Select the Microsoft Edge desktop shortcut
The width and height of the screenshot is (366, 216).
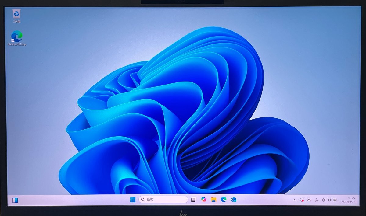17,38
